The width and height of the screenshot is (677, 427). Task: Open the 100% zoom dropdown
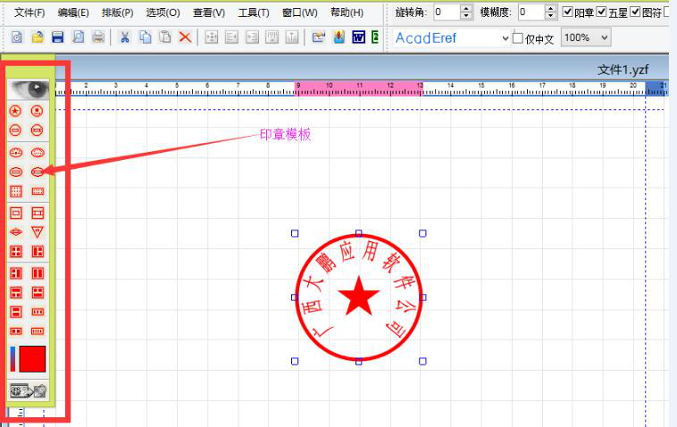click(605, 38)
